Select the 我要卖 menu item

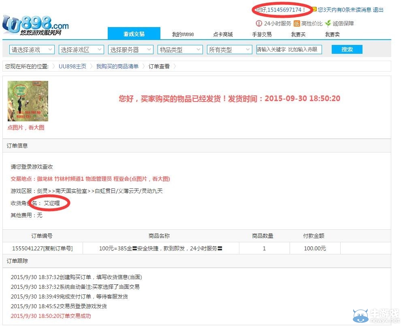(333, 34)
